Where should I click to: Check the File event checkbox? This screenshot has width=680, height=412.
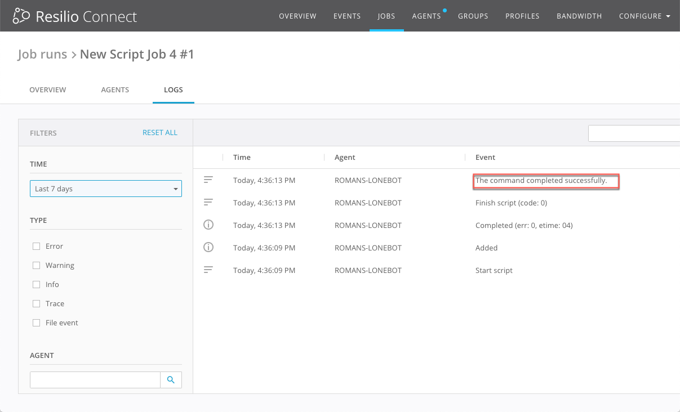coord(37,323)
